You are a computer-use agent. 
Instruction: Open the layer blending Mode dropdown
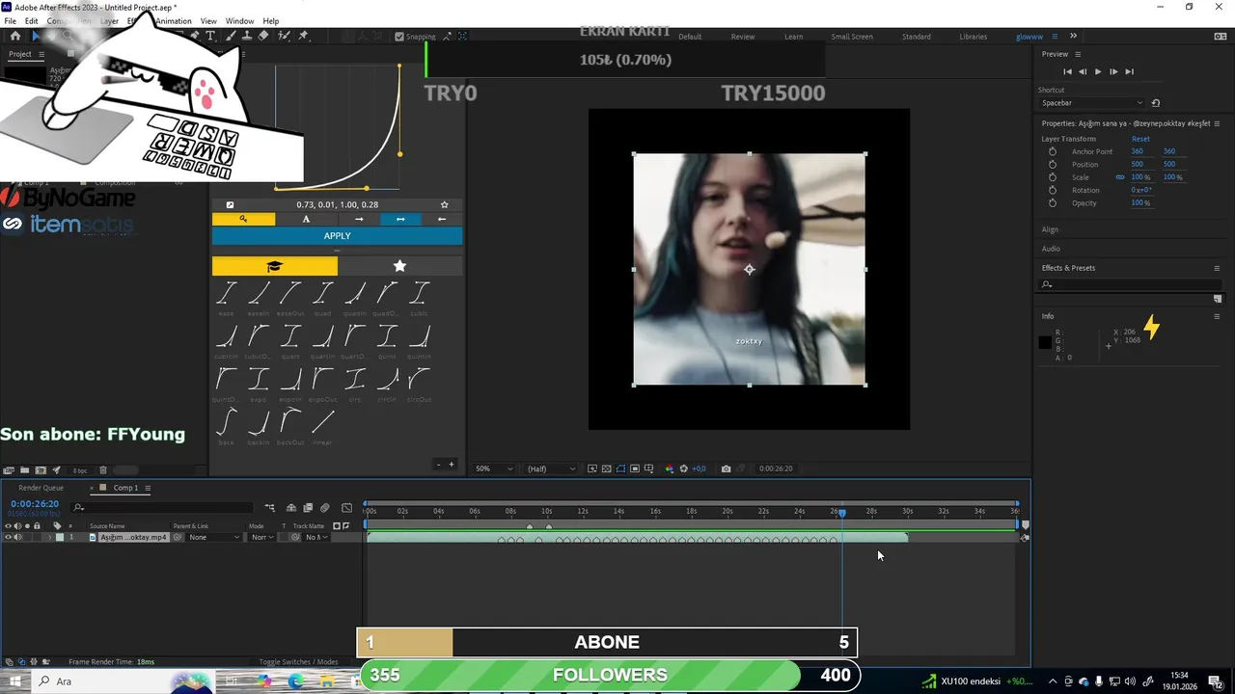(262, 537)
